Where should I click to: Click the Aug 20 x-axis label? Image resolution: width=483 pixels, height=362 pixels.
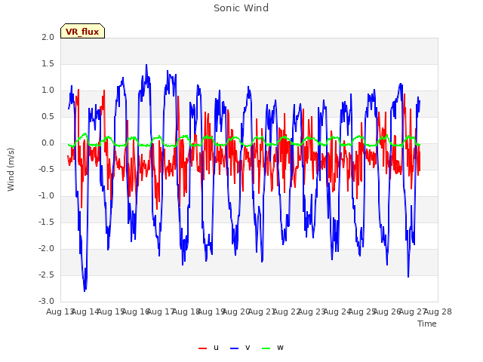[236, 311]
